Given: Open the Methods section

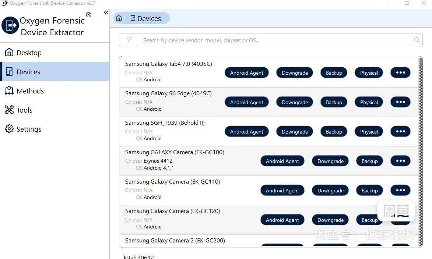Looking at the screenshot, I should pyautogui.click(x=55, y=91).
